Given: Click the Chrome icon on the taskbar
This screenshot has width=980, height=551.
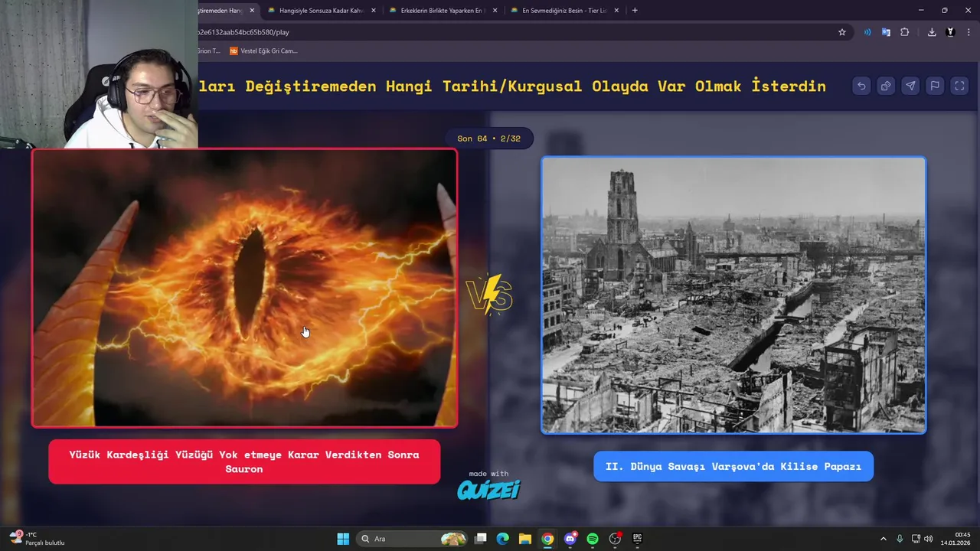Looking at the screenshot, I should pos(547,539).
